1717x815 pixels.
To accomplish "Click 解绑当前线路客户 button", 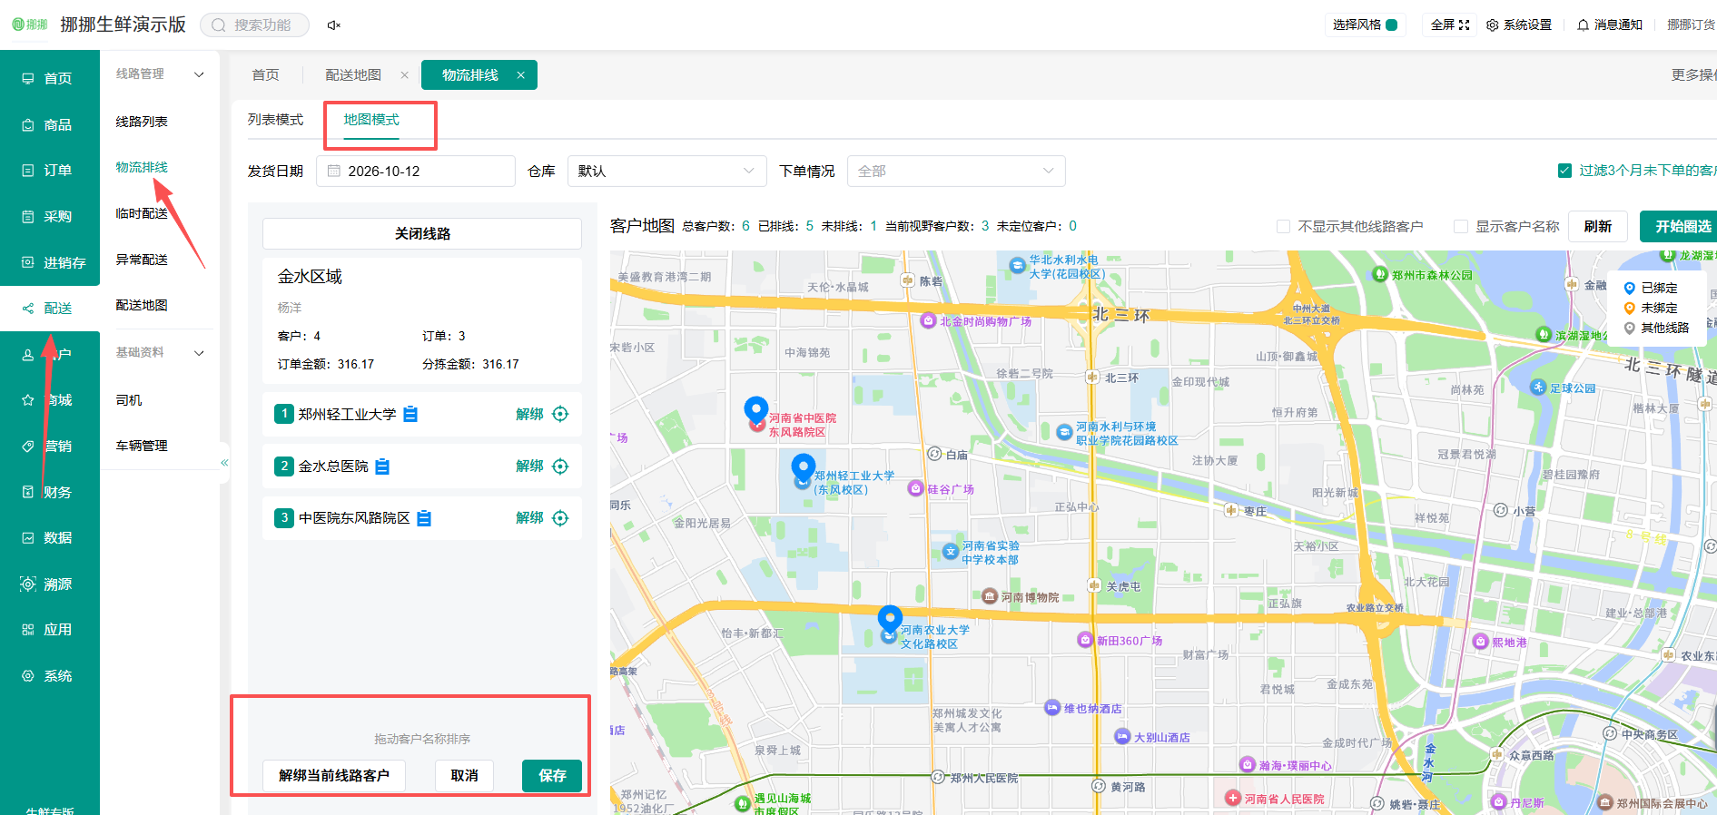I will [x=334, y=776].
